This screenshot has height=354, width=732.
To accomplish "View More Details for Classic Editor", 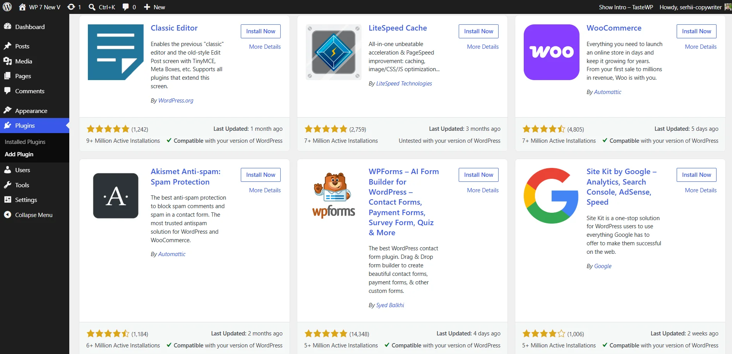I will (265, 46).
